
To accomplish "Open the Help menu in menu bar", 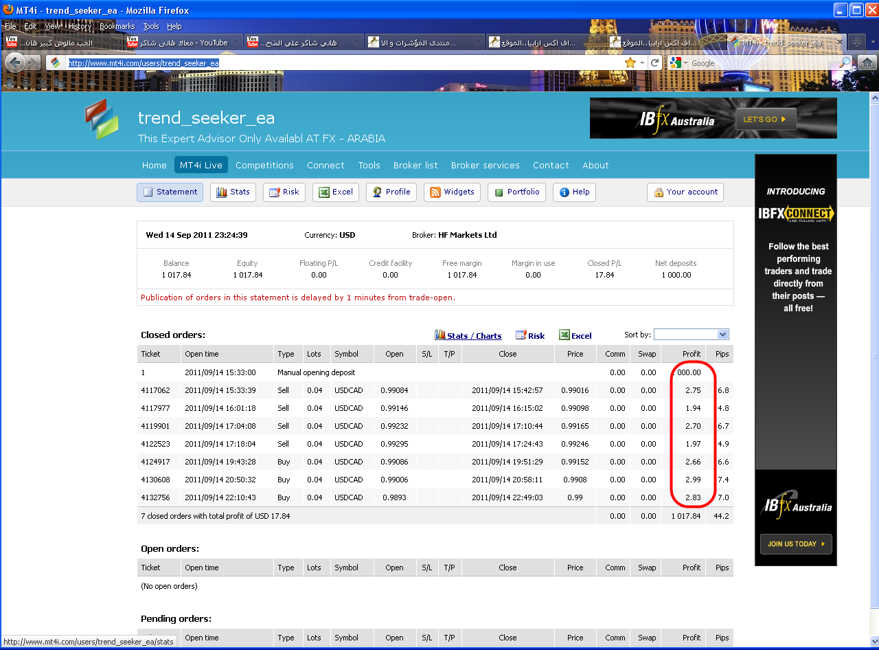I will coord(174,26).
